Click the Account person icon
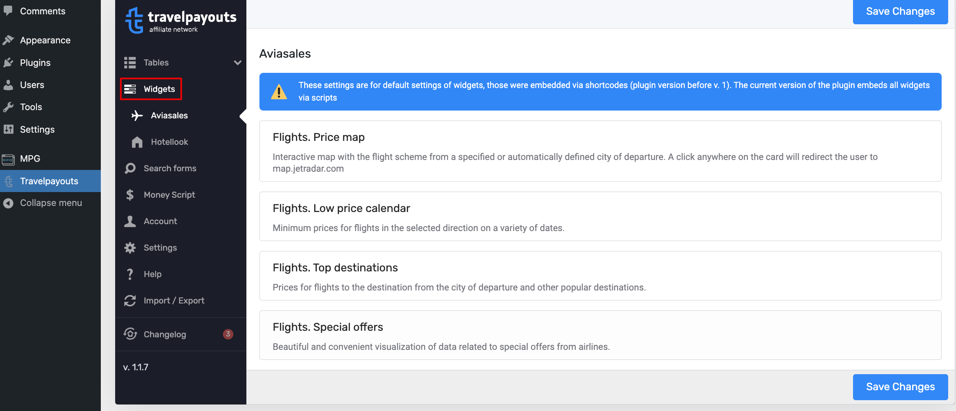 [x=130, y=221]
